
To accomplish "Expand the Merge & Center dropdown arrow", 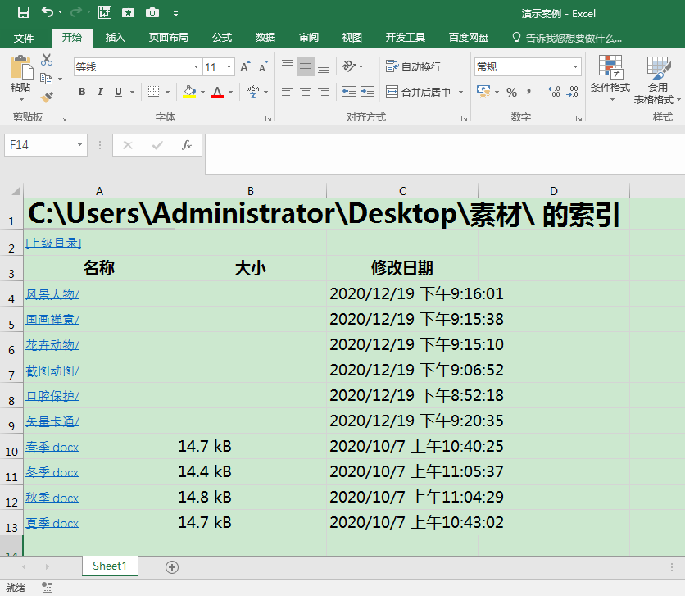I will coord(460,92).
